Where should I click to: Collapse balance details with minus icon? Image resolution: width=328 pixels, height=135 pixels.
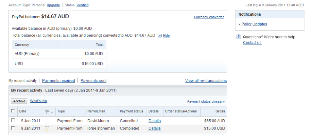(x=160, y=36)
